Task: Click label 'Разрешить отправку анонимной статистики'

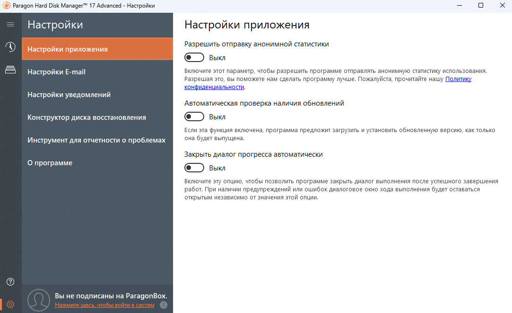Action: [x=257, y=44]
